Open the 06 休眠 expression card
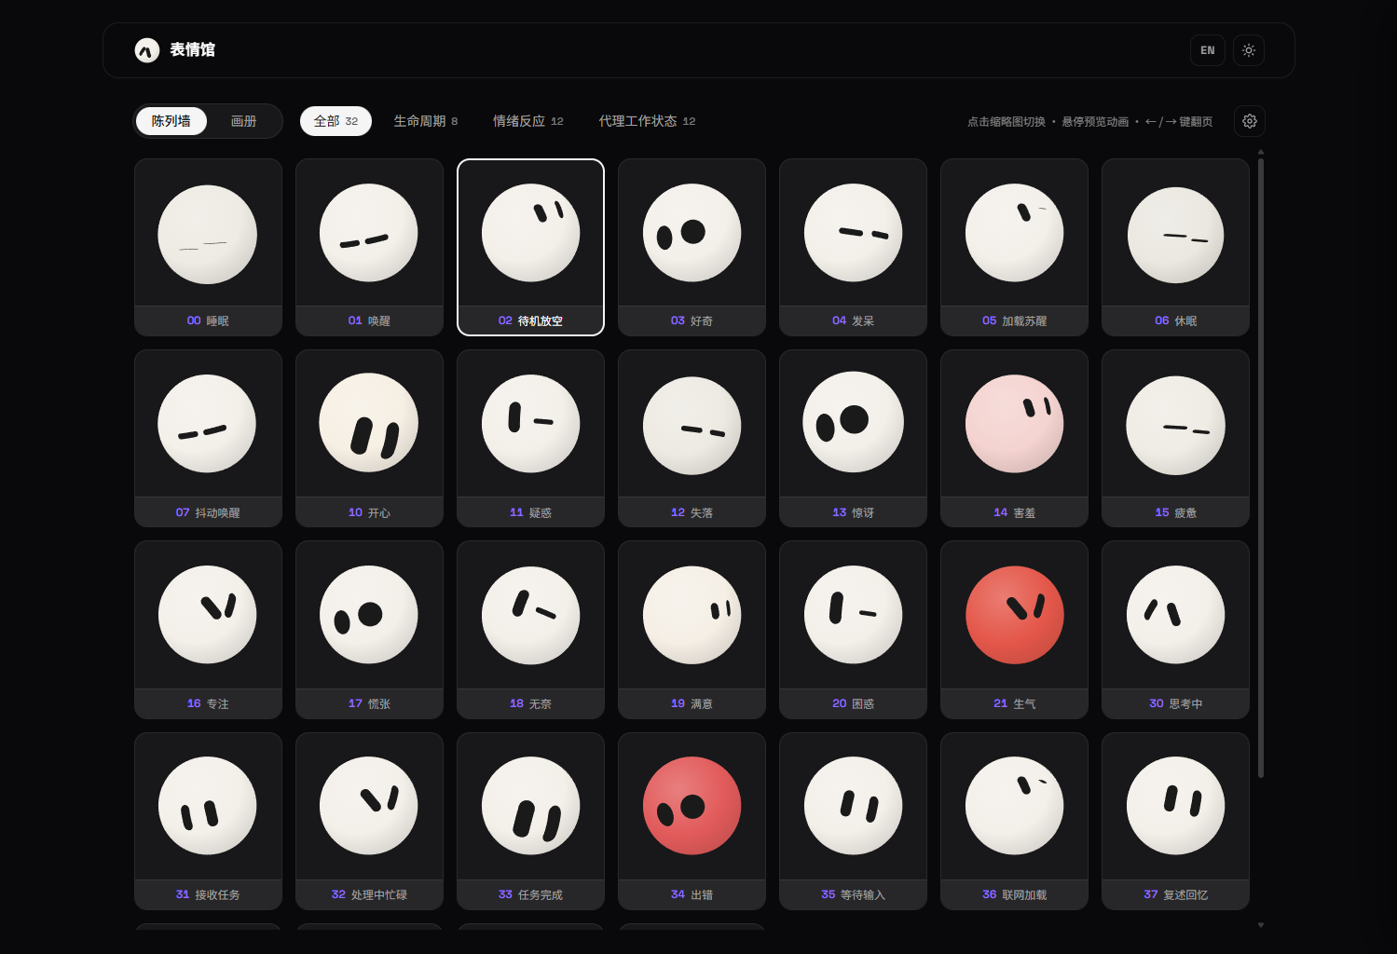This screenshot has height=954, width=1397. point(1175,247)
